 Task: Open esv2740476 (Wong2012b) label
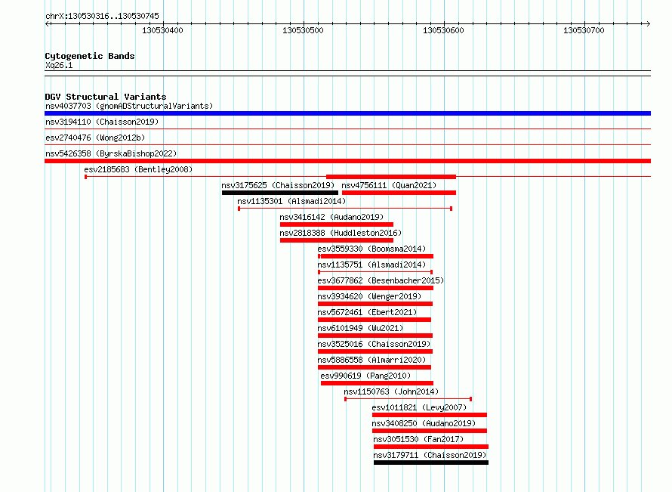95,138
